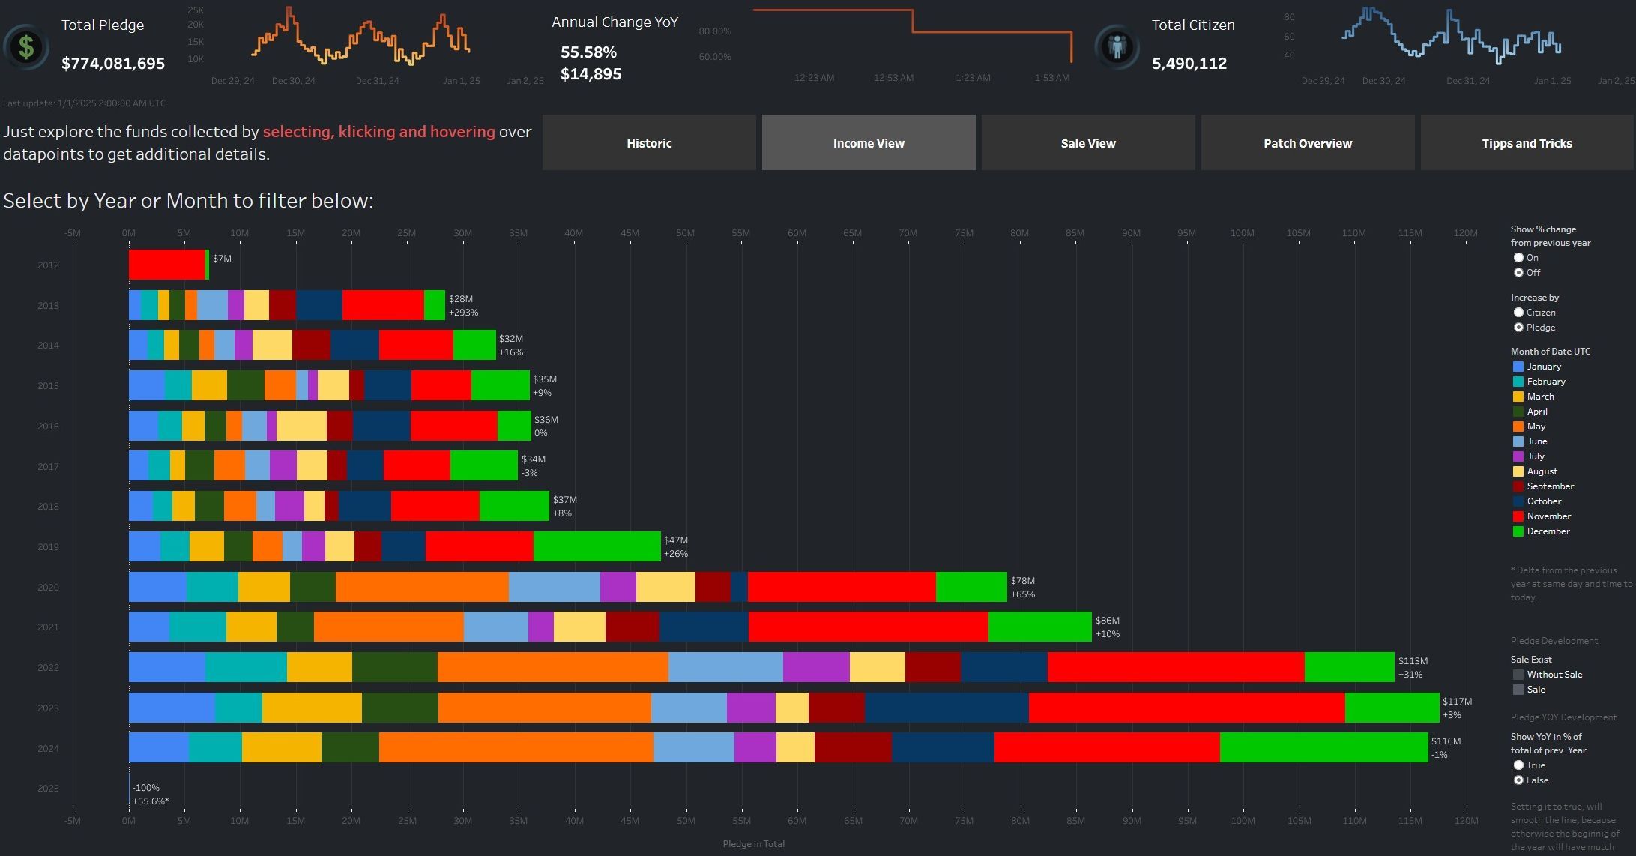The height and width of the screenshot is (856, 1636).
Task: Switch to the Sale View tab
Action: pos(1087,143)
